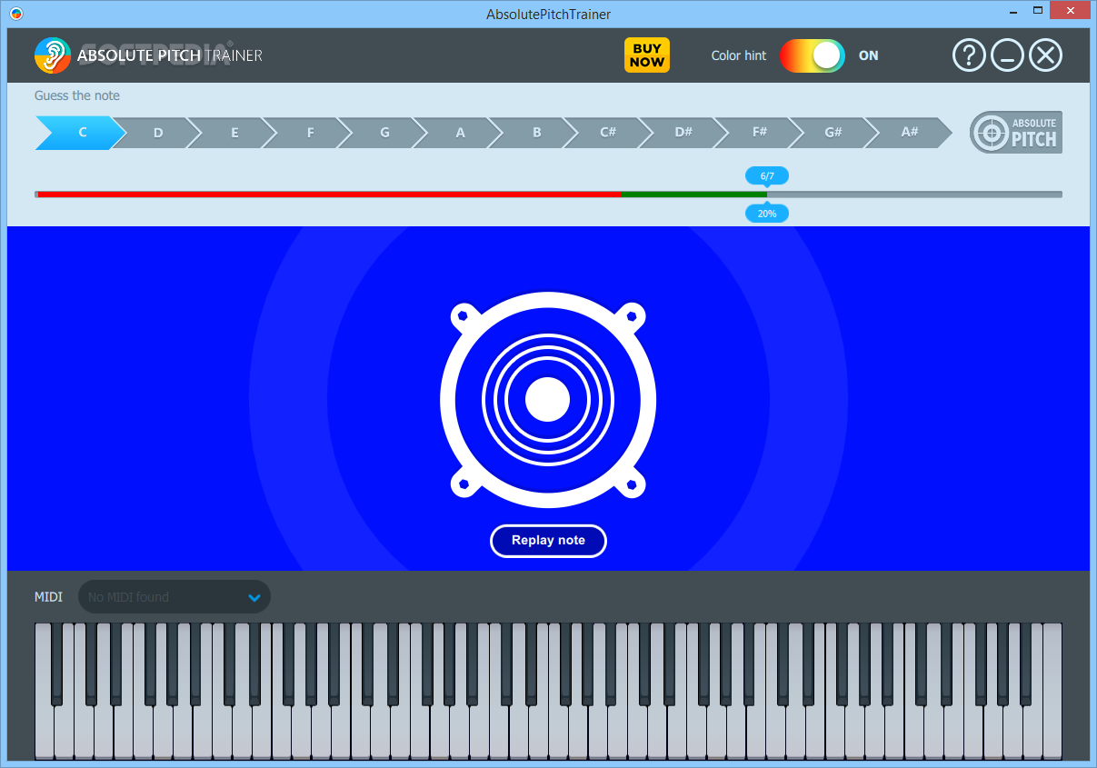Screen dimensions: 1097x768
Task: Click the green section of progress bar
Action: click(693, 194)
